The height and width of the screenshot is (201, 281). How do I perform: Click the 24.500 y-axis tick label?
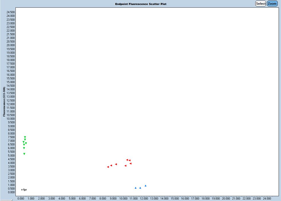click(10, 12)
